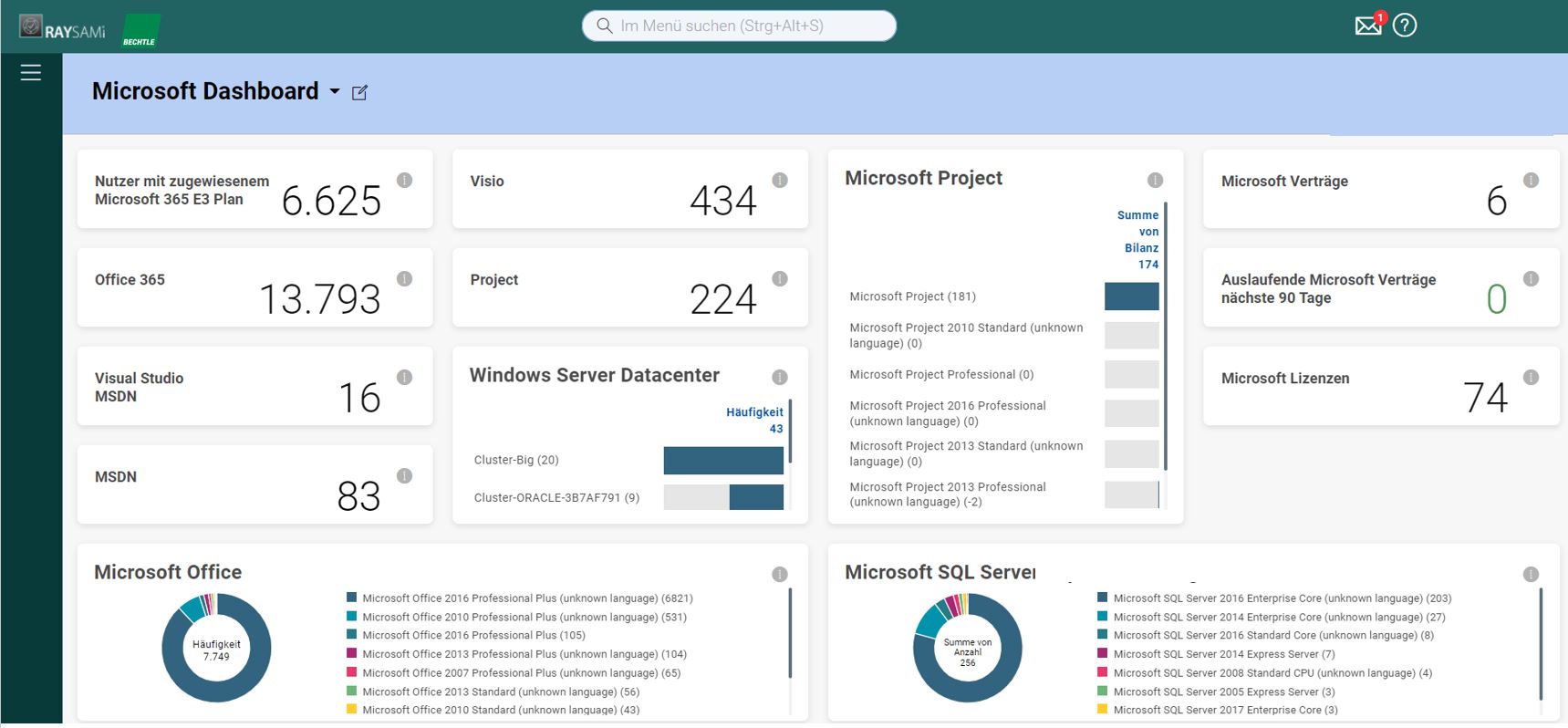
Task: Click the 'Im Menü suchen' search field
Action: (x=739, y=26)
